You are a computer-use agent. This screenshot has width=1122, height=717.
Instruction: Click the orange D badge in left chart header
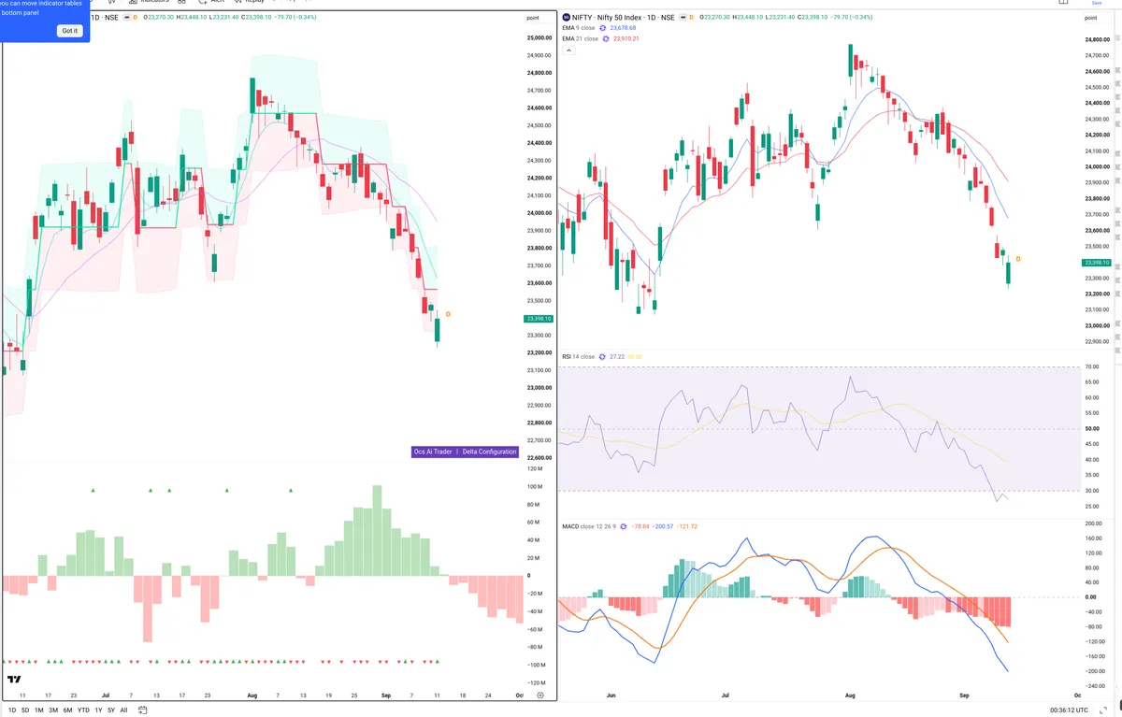[x=135, y=17]
